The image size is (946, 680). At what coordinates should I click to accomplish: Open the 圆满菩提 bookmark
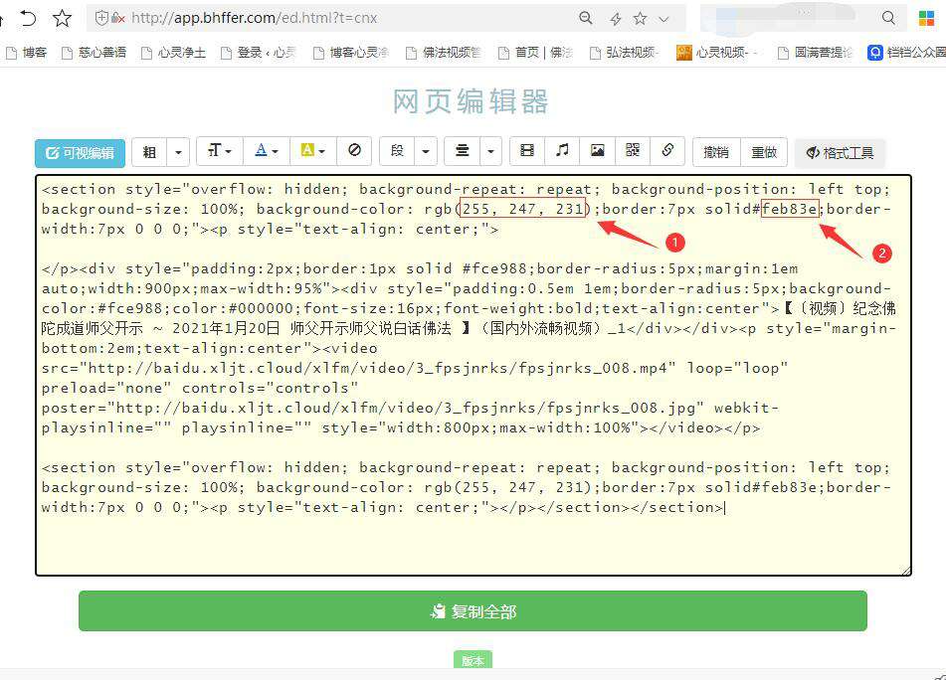[x=815, y=53]
